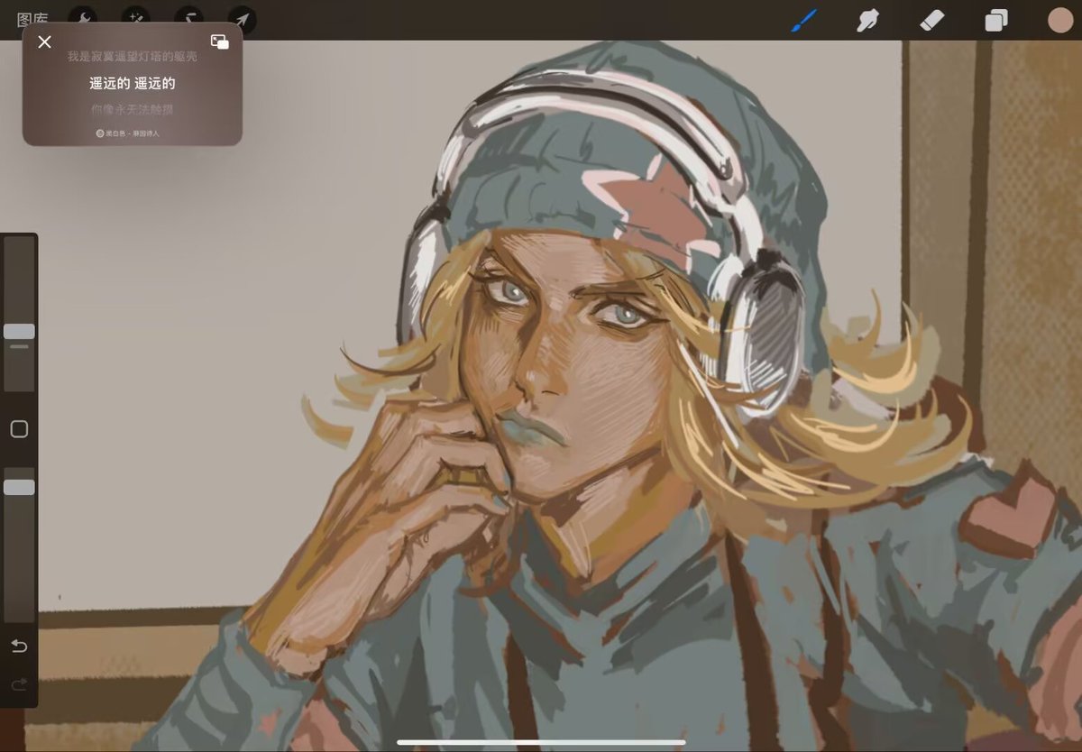
Task: Select the Eraser tool
Action: pos(932,20)
